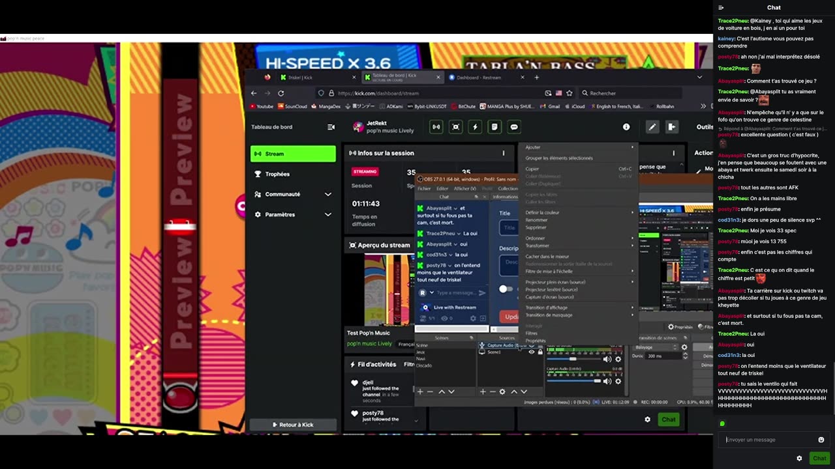Bookmark page with star icon
835x469 pixels.
coord(569,93)
